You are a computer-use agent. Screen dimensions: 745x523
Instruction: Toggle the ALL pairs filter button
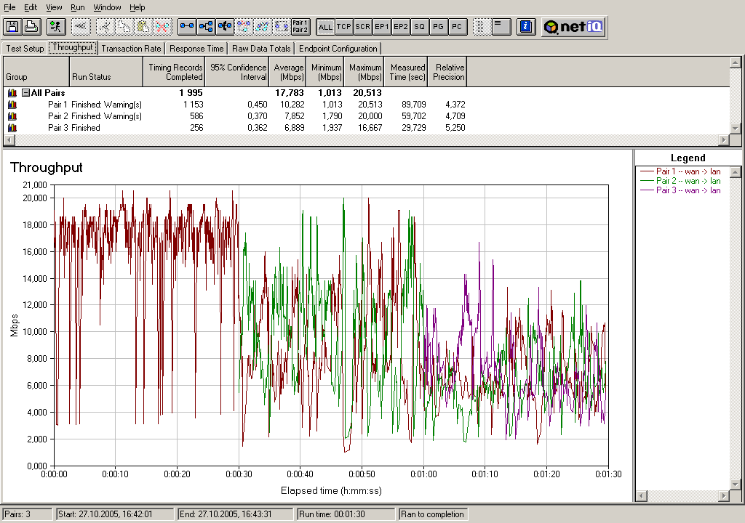(325, 27)
